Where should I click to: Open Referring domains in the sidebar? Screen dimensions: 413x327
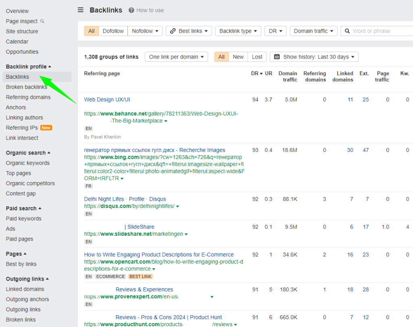click(28, 97)
